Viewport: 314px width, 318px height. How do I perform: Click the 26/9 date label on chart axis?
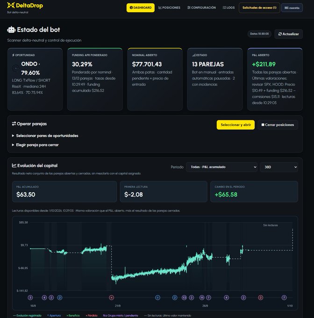[x=205, y=306]
